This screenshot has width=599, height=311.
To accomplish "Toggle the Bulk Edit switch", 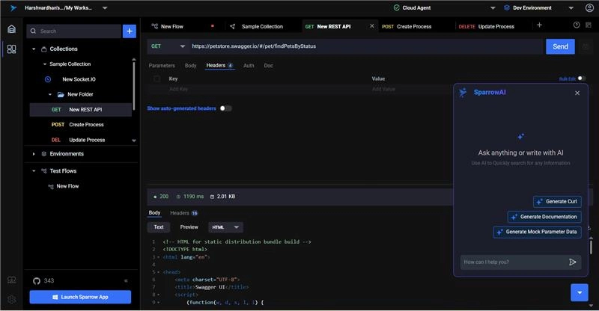I will (582, 78).
